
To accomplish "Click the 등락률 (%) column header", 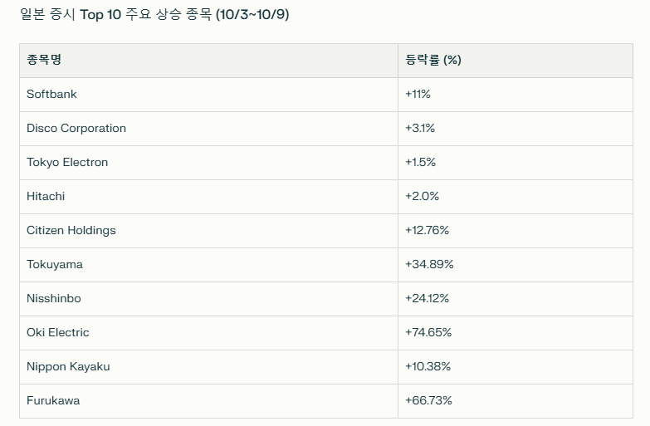I will tap(433, 60).
